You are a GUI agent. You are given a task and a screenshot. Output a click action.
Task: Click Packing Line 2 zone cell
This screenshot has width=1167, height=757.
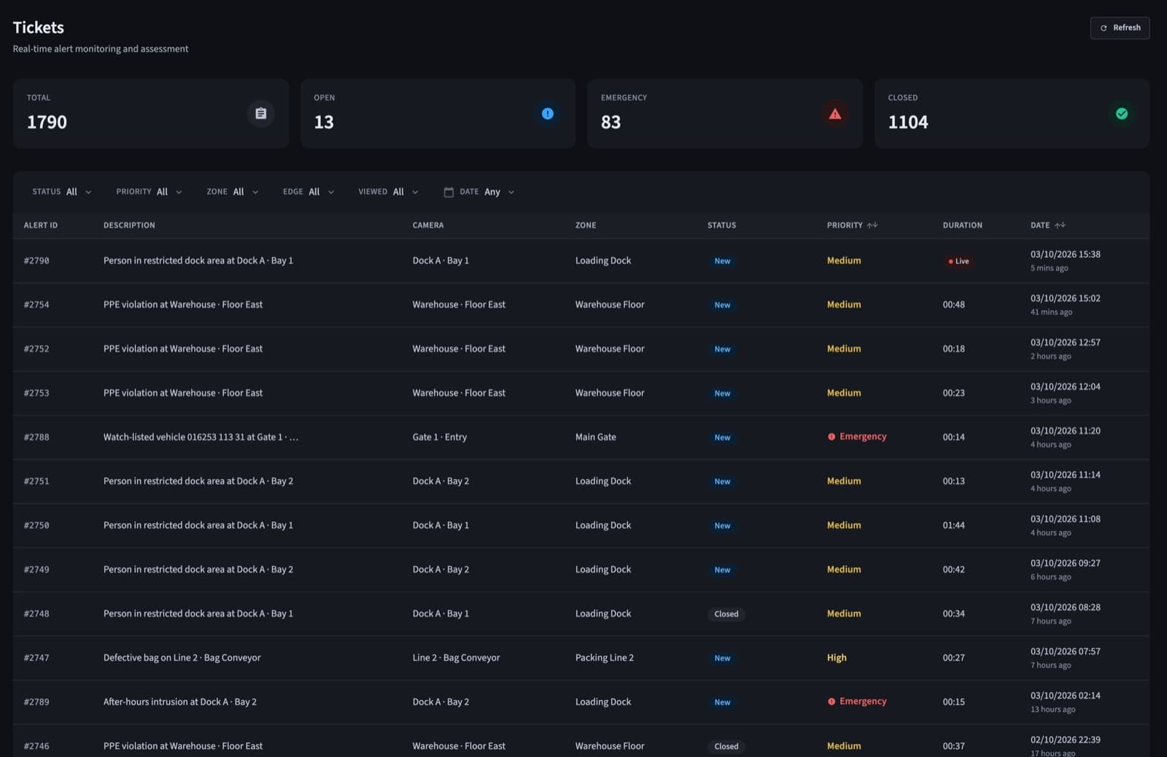[605, 658]
